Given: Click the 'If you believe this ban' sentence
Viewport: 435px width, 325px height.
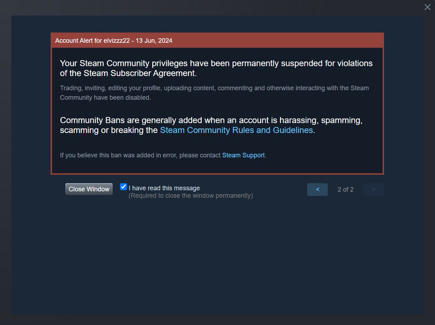Looking at the screenshot, I should click(x=163, y=155).
